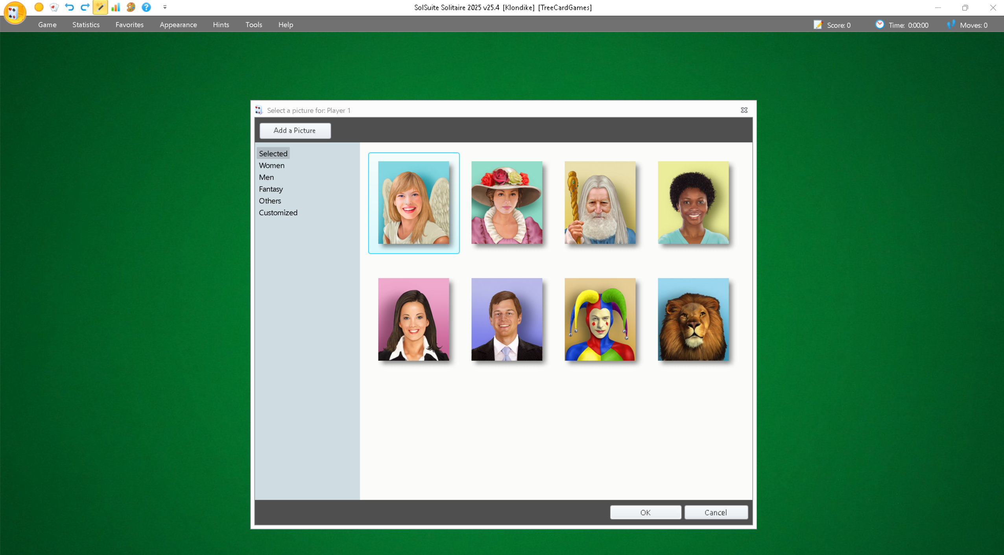This screenshot has width=1004, height=555.
Task: Open appearance via the paint palette icon
Action: point(131,7)
